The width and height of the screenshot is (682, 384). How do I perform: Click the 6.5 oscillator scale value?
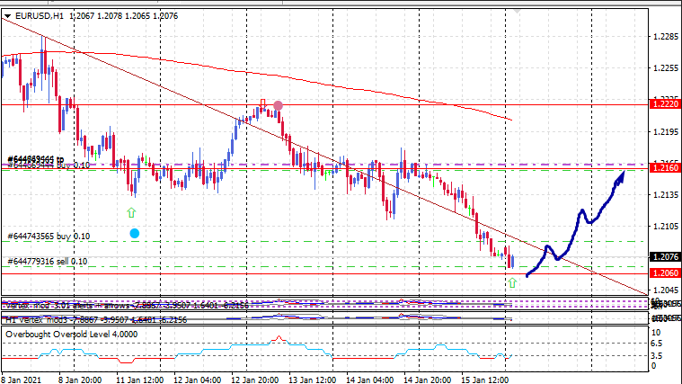[x=656, y=344]
